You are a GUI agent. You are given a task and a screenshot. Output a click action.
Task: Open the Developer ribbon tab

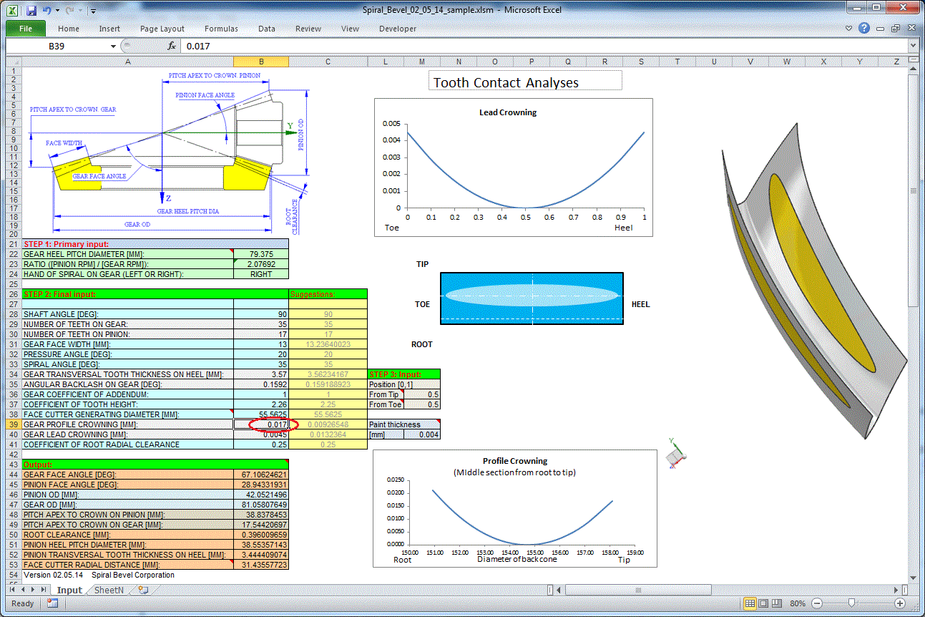coord(398,29)
